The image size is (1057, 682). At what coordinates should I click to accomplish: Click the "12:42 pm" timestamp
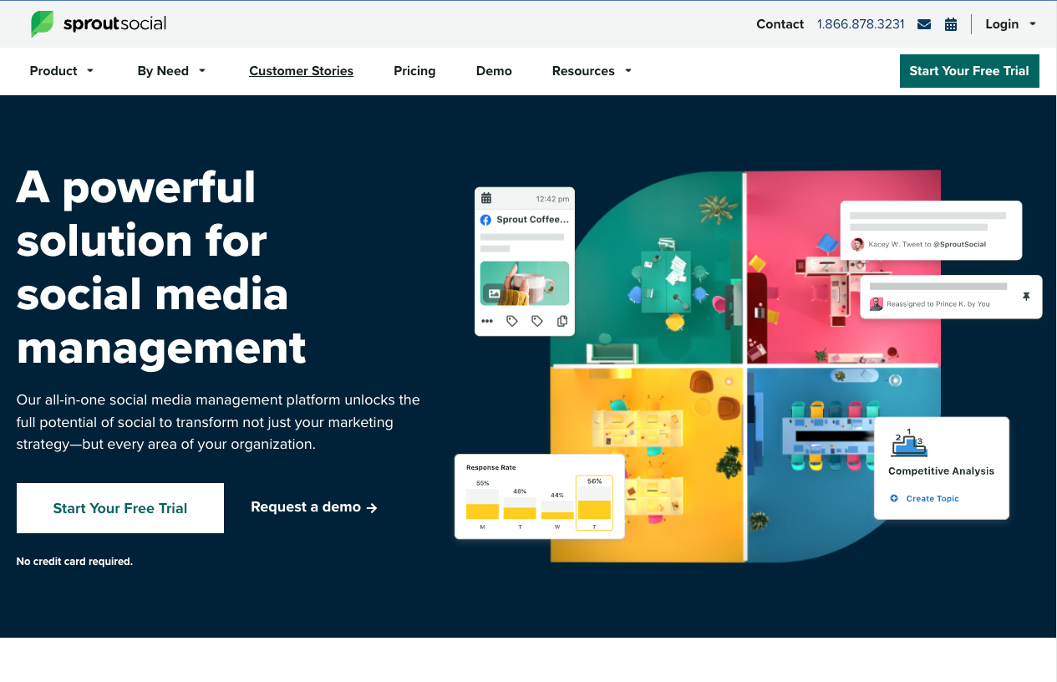tap(552, 199)
